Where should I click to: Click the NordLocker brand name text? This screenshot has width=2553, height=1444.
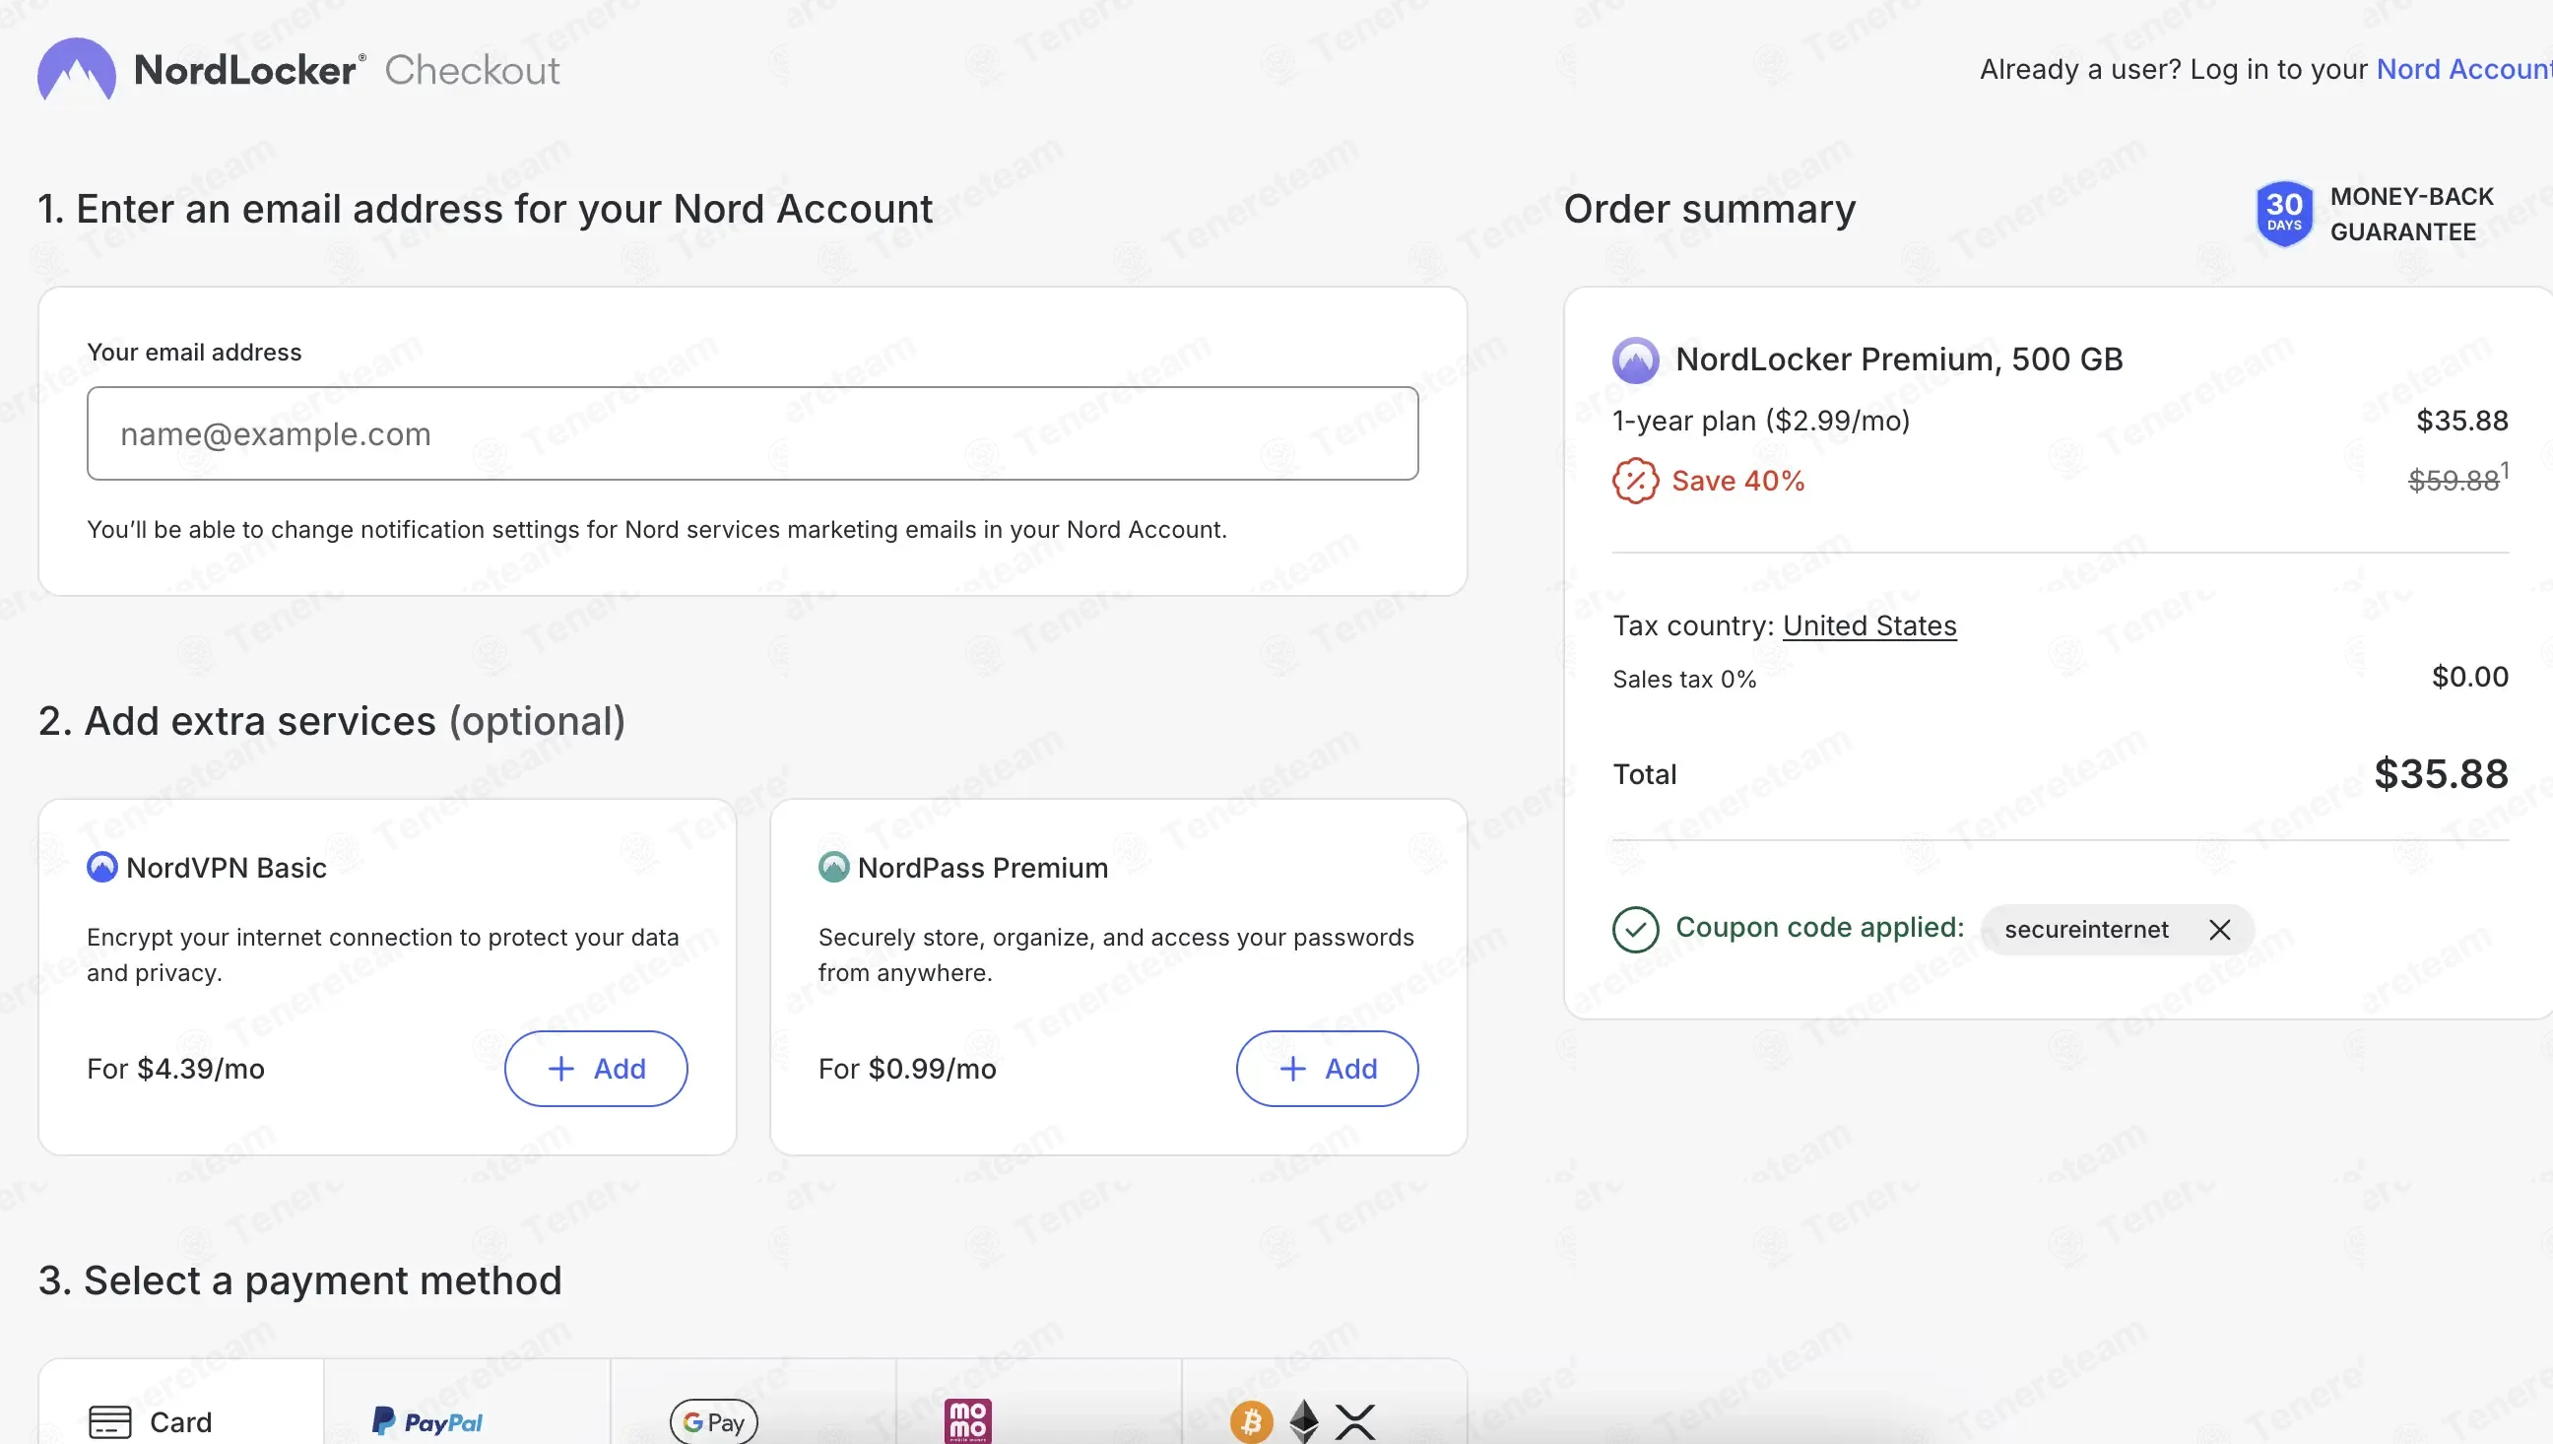point(249,69)
